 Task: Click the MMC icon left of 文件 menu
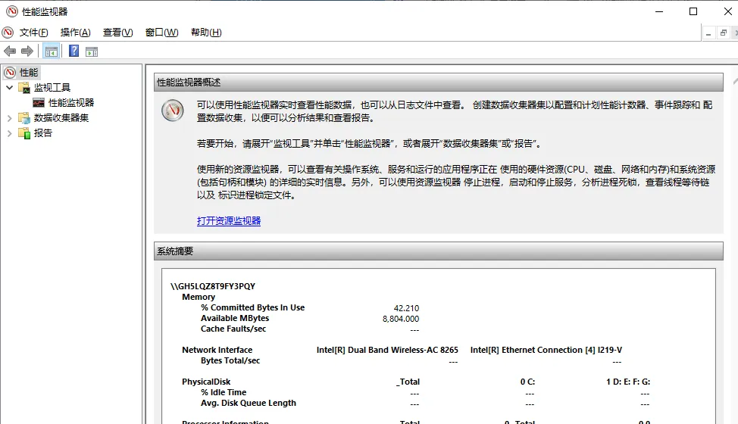(x=8, y=33)
